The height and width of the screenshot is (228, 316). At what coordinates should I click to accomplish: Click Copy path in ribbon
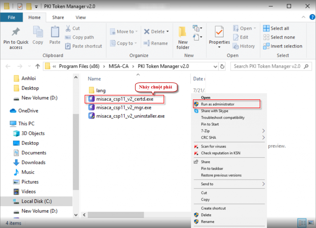[79, 37]
